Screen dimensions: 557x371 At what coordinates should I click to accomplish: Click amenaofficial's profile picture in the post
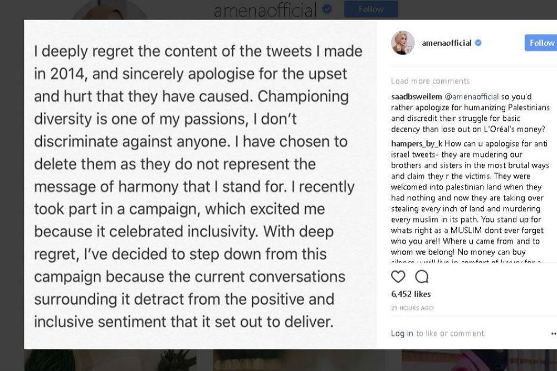403,43
